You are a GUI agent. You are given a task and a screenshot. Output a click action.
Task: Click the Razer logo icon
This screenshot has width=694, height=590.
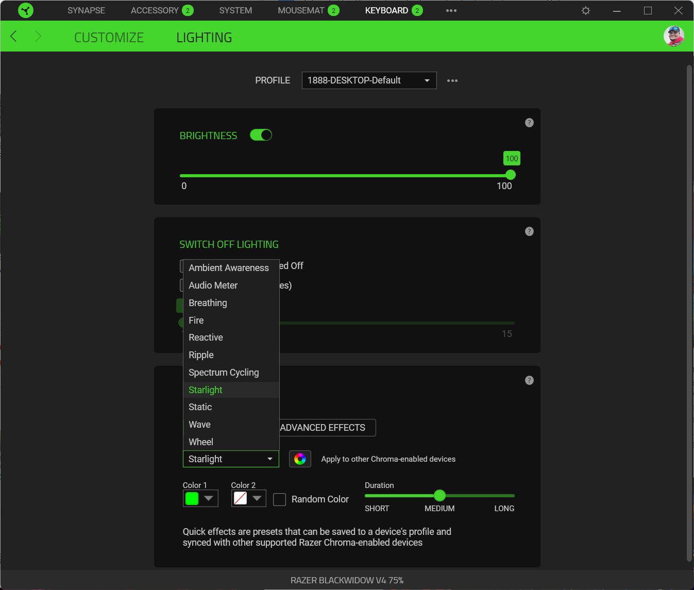[x=25, y=10]
